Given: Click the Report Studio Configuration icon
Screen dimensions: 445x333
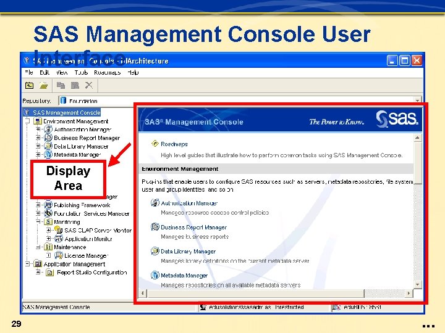Looking at the screenshot, I should (50, 273).
